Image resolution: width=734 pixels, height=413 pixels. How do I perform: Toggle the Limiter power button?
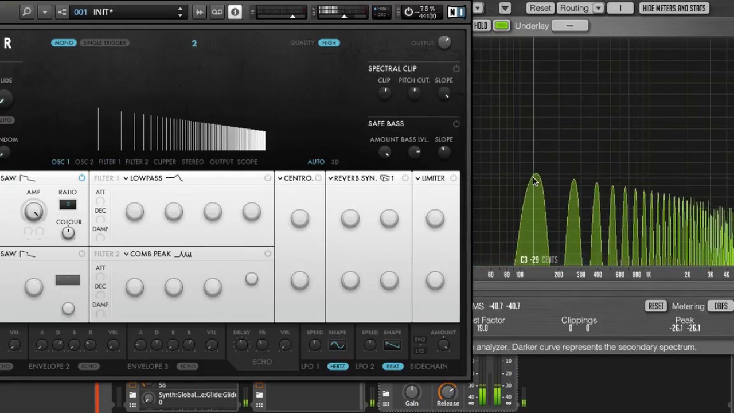[454, 178]
